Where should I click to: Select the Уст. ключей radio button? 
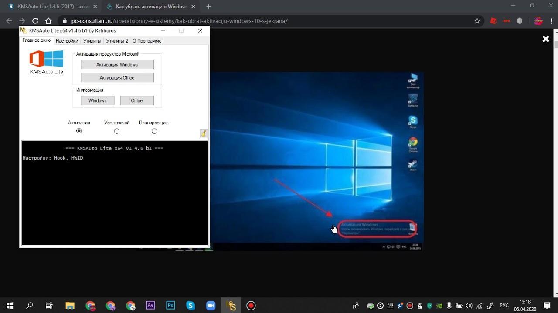pos(116,131)
